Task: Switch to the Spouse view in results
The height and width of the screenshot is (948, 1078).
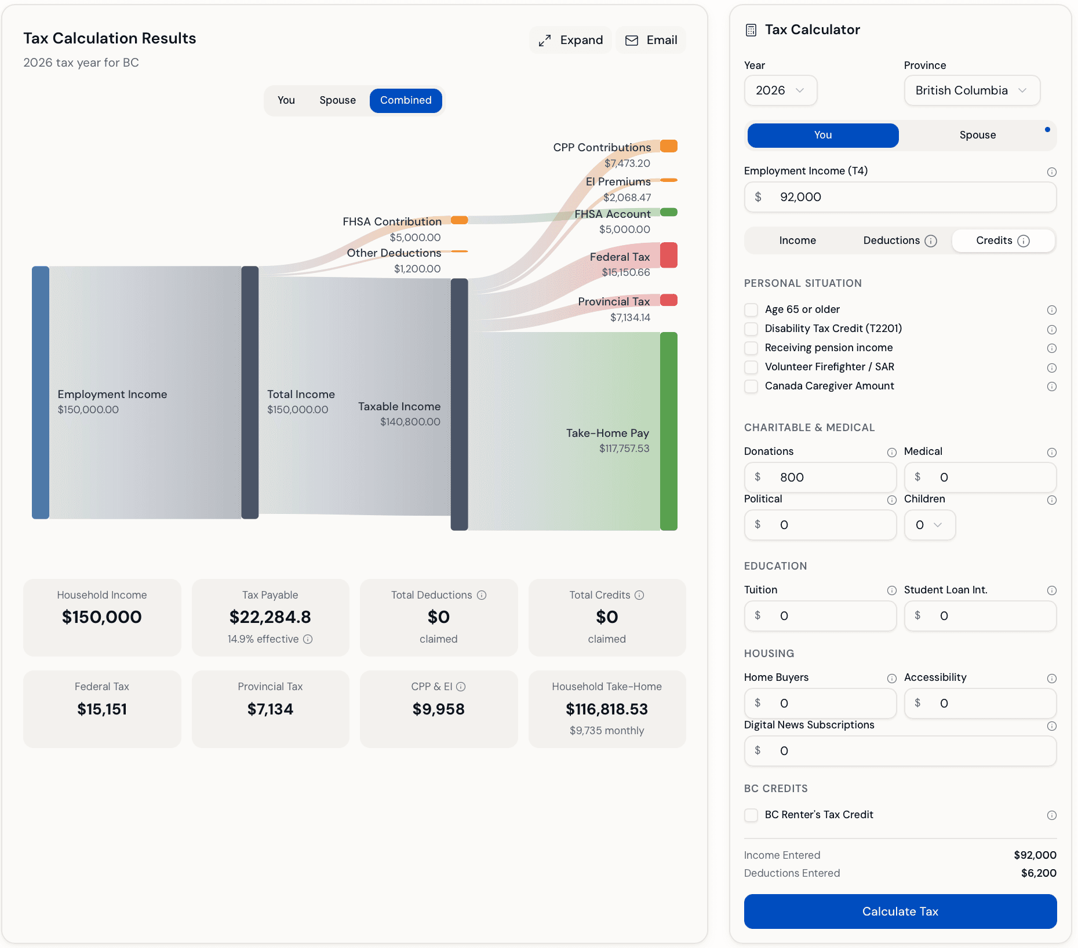Action: click(x=337, y=100)
